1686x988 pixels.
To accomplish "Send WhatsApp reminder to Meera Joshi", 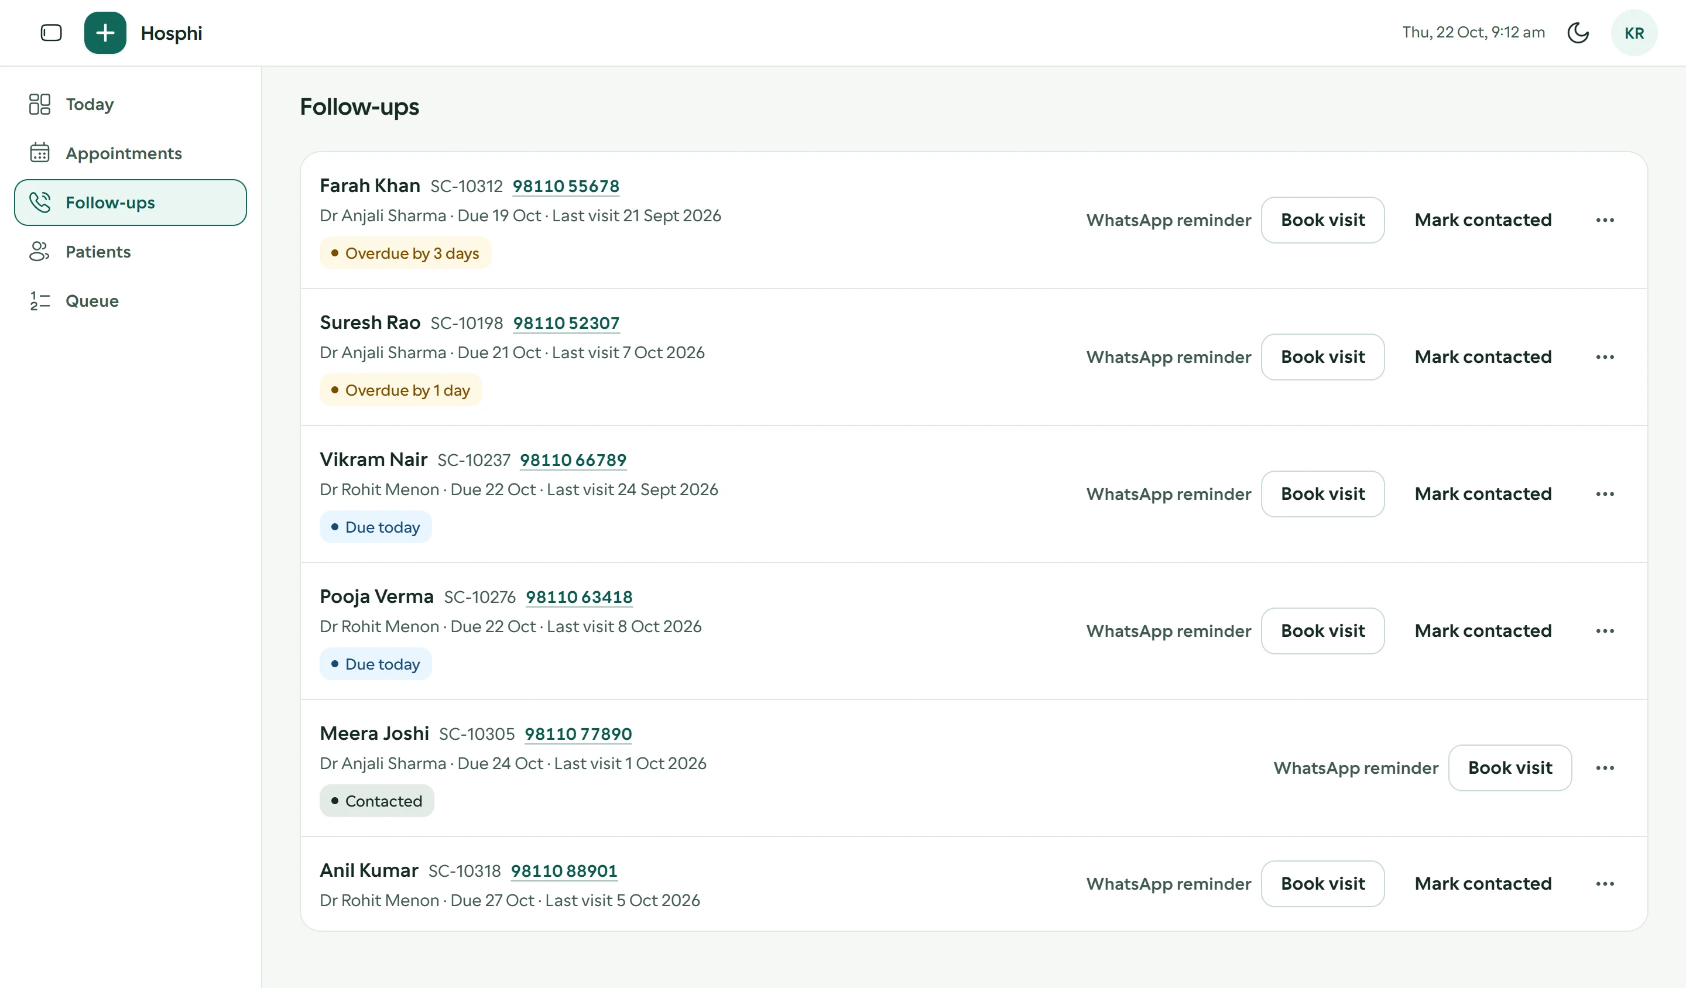I will [1355, 768].
